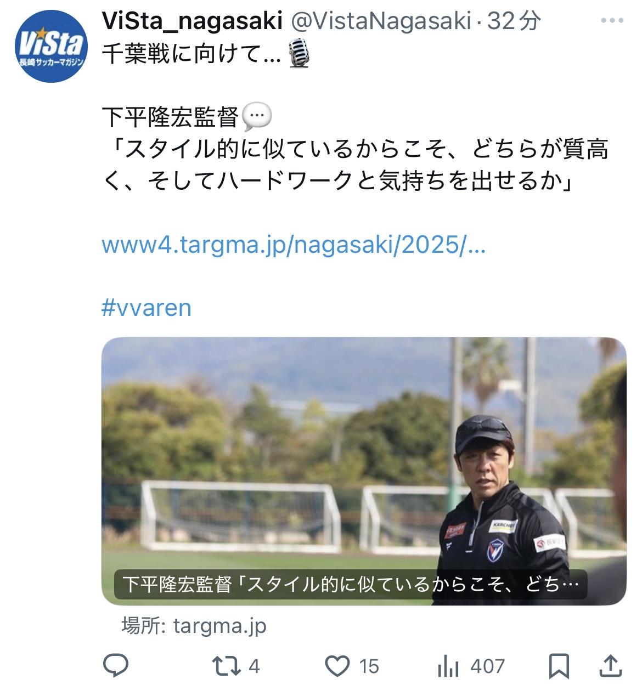Image resolution: width=642 pixels, height=696 pixels.
Task: Like the tweet with the heart icon
Action: click(x=337, y=666)
